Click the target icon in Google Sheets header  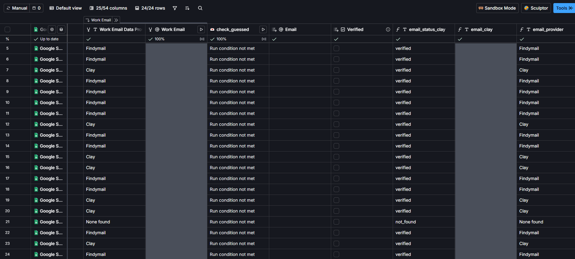pos(52,29)
